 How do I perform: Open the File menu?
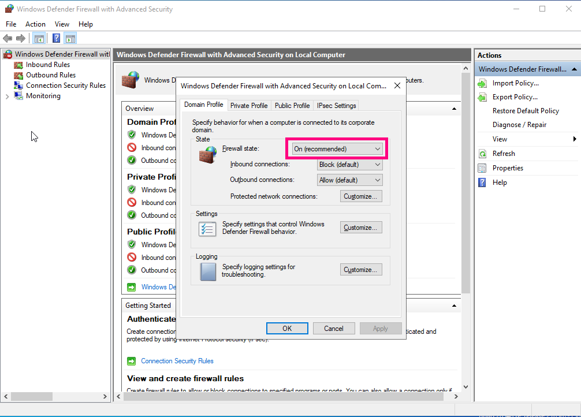click(x=11, y=24)
